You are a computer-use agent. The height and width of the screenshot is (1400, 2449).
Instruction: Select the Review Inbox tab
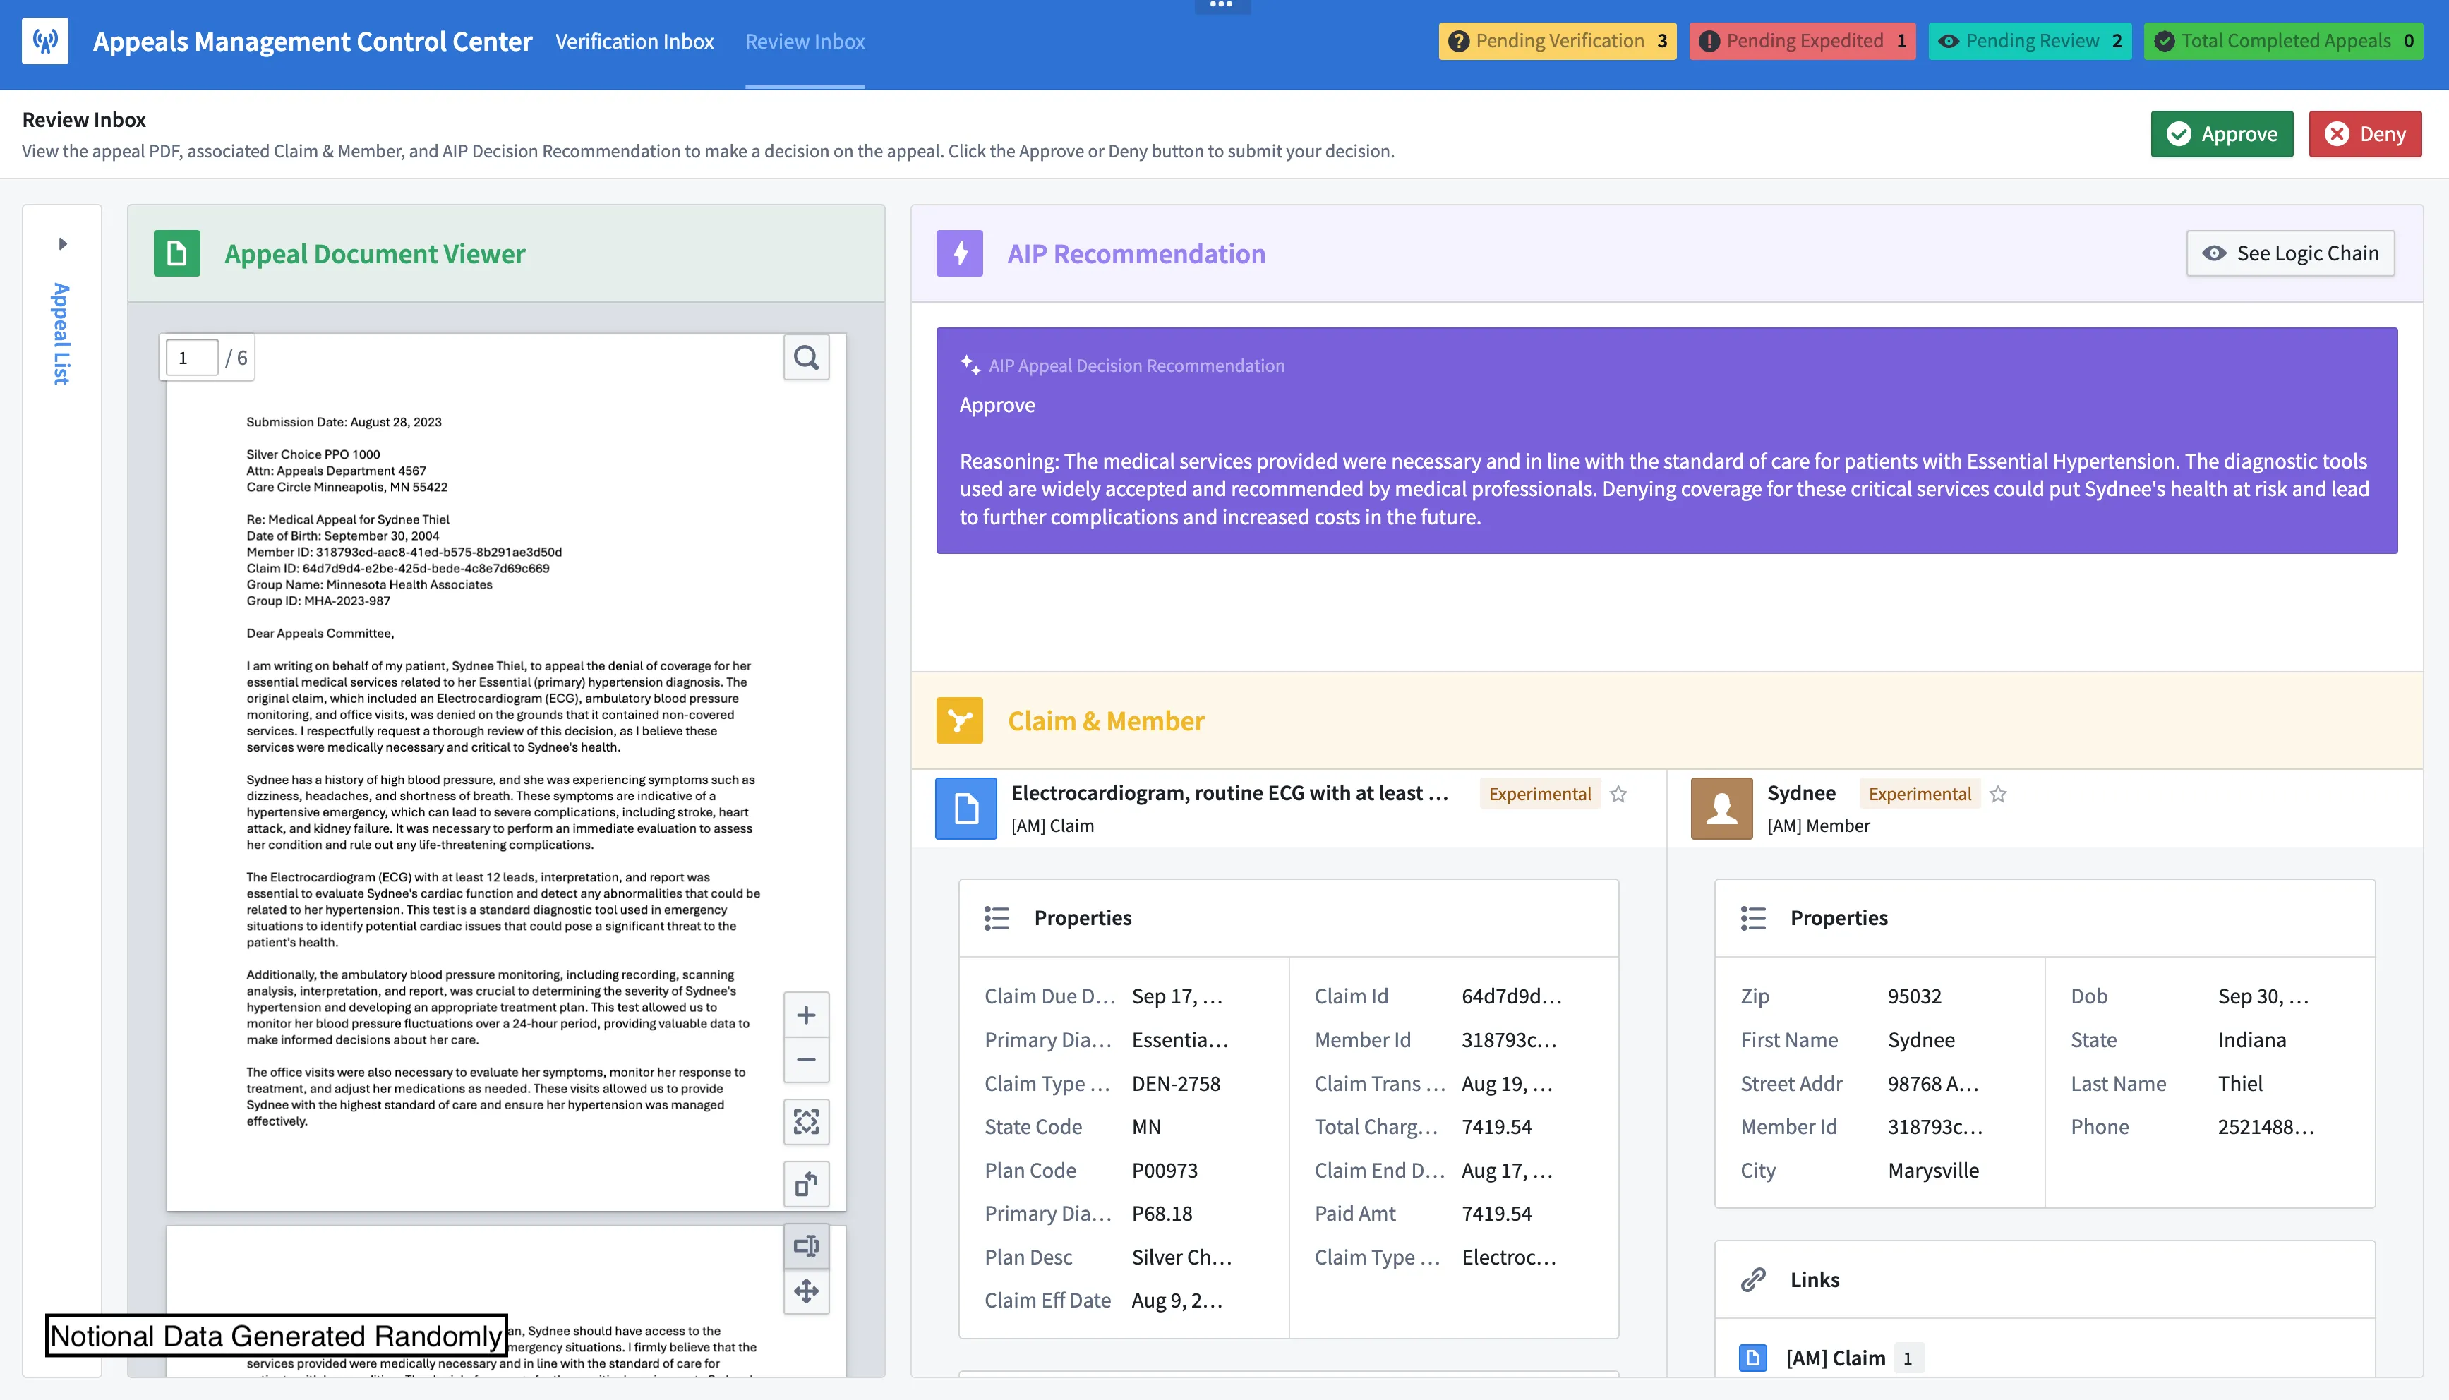[x=804, y=42]
